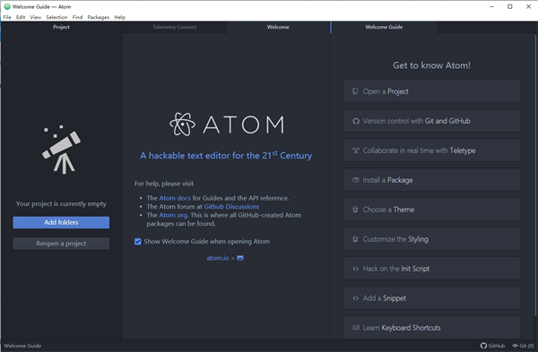This screenshot has height=352, width=538.
Task: Click the Git commit icon in status bar
Action: (515, 346)
